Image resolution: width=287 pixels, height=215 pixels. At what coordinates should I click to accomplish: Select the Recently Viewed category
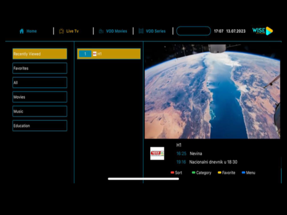tap(40, 54)
